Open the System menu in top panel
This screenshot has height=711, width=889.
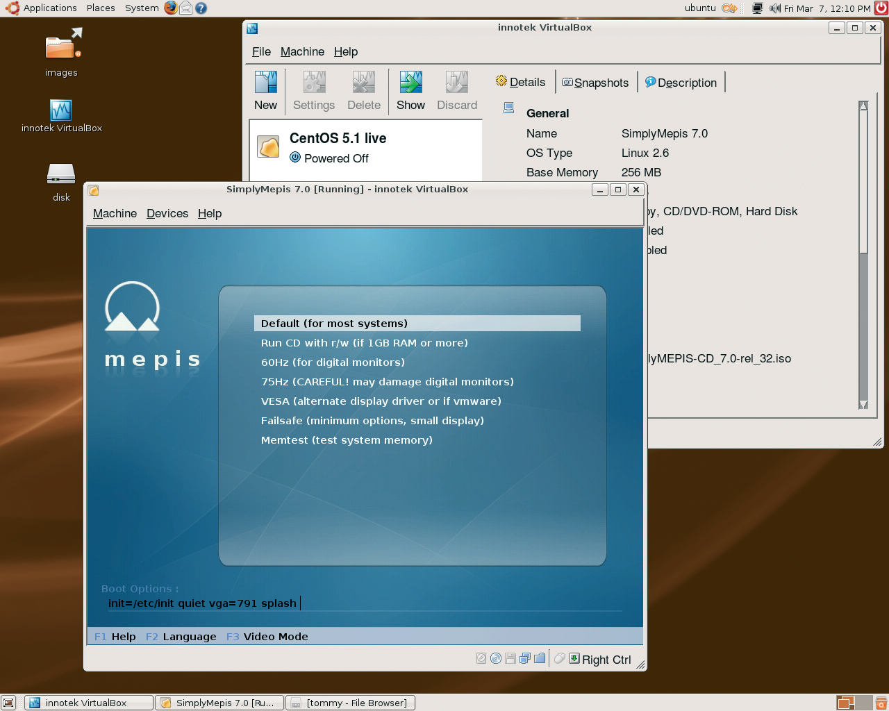142,8
